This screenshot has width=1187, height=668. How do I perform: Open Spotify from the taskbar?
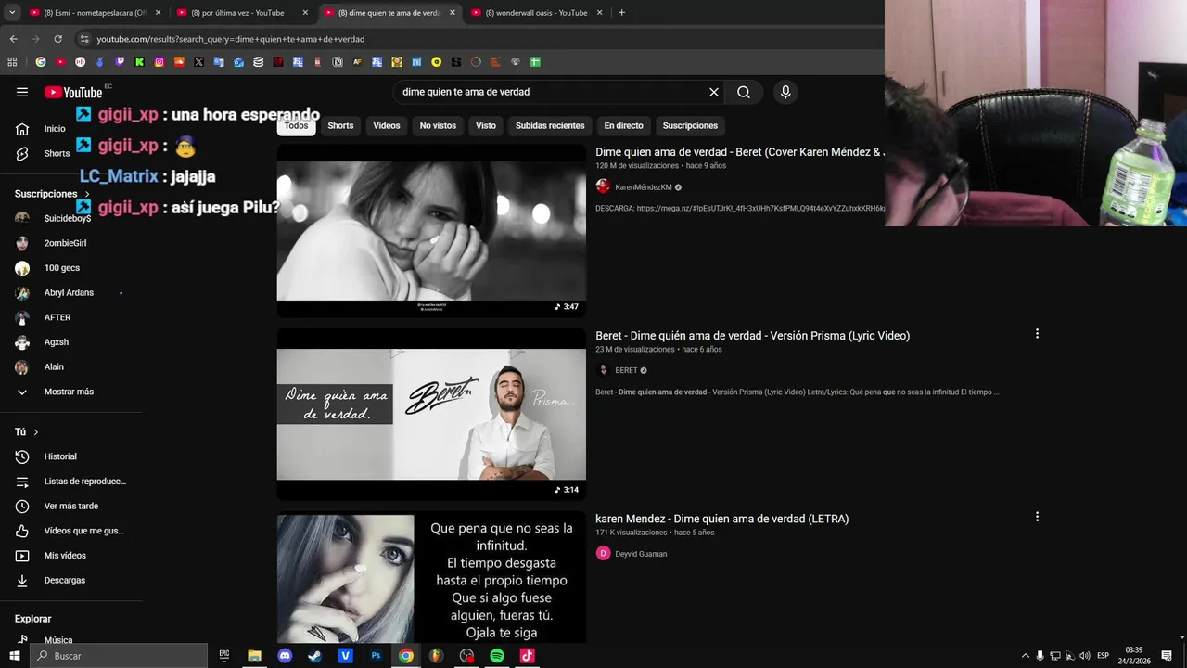[497, 656]
